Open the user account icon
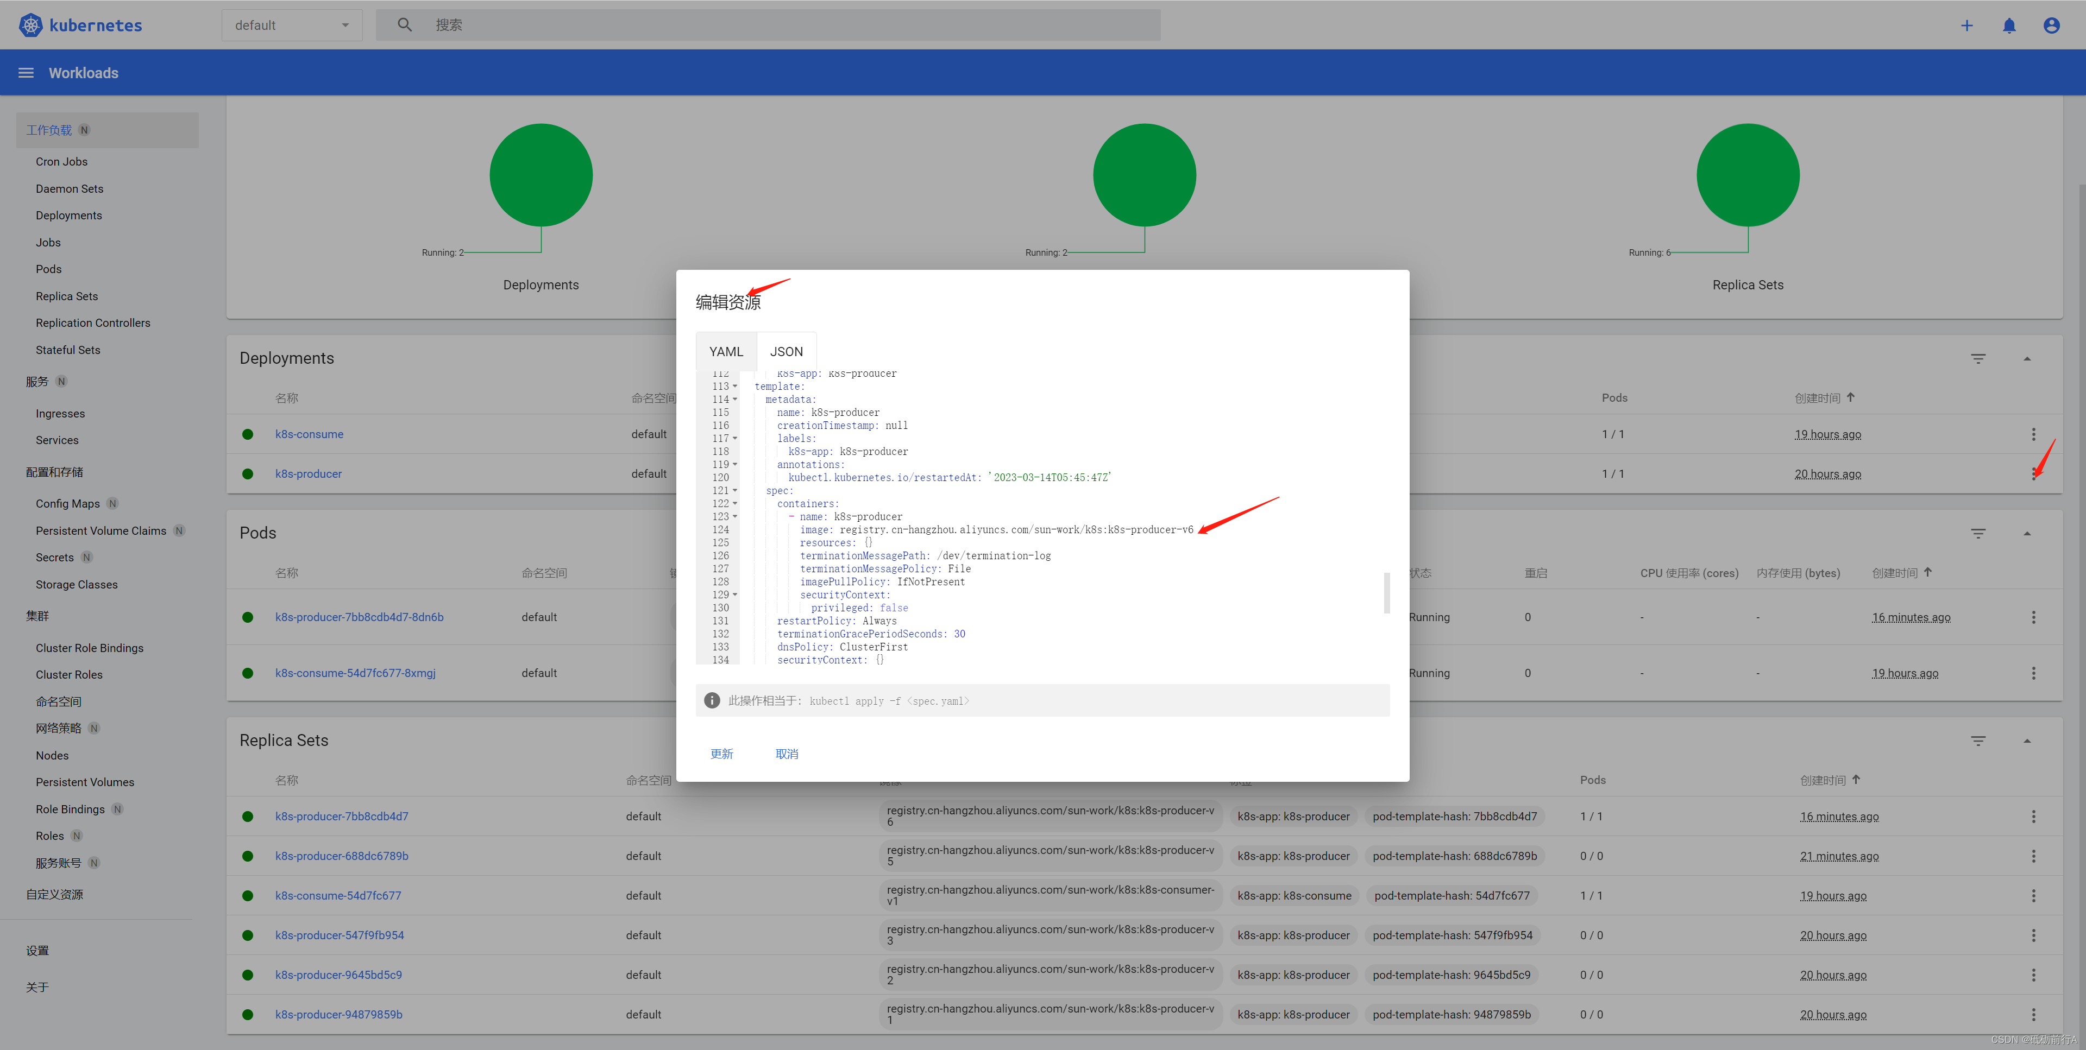Screen dimensions: 2086x1050 click(x=2051, y=25)
